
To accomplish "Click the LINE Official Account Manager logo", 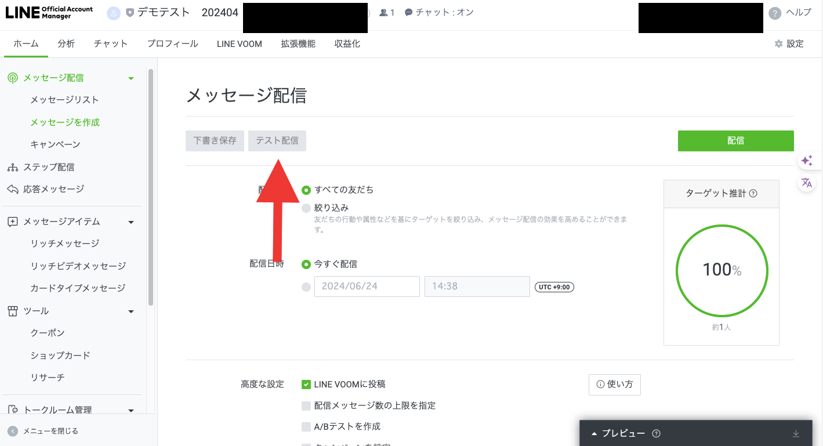I will [x=49, y=13].
